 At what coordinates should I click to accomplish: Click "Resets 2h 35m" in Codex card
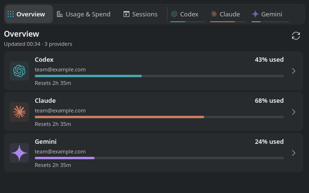click(53, 83)
